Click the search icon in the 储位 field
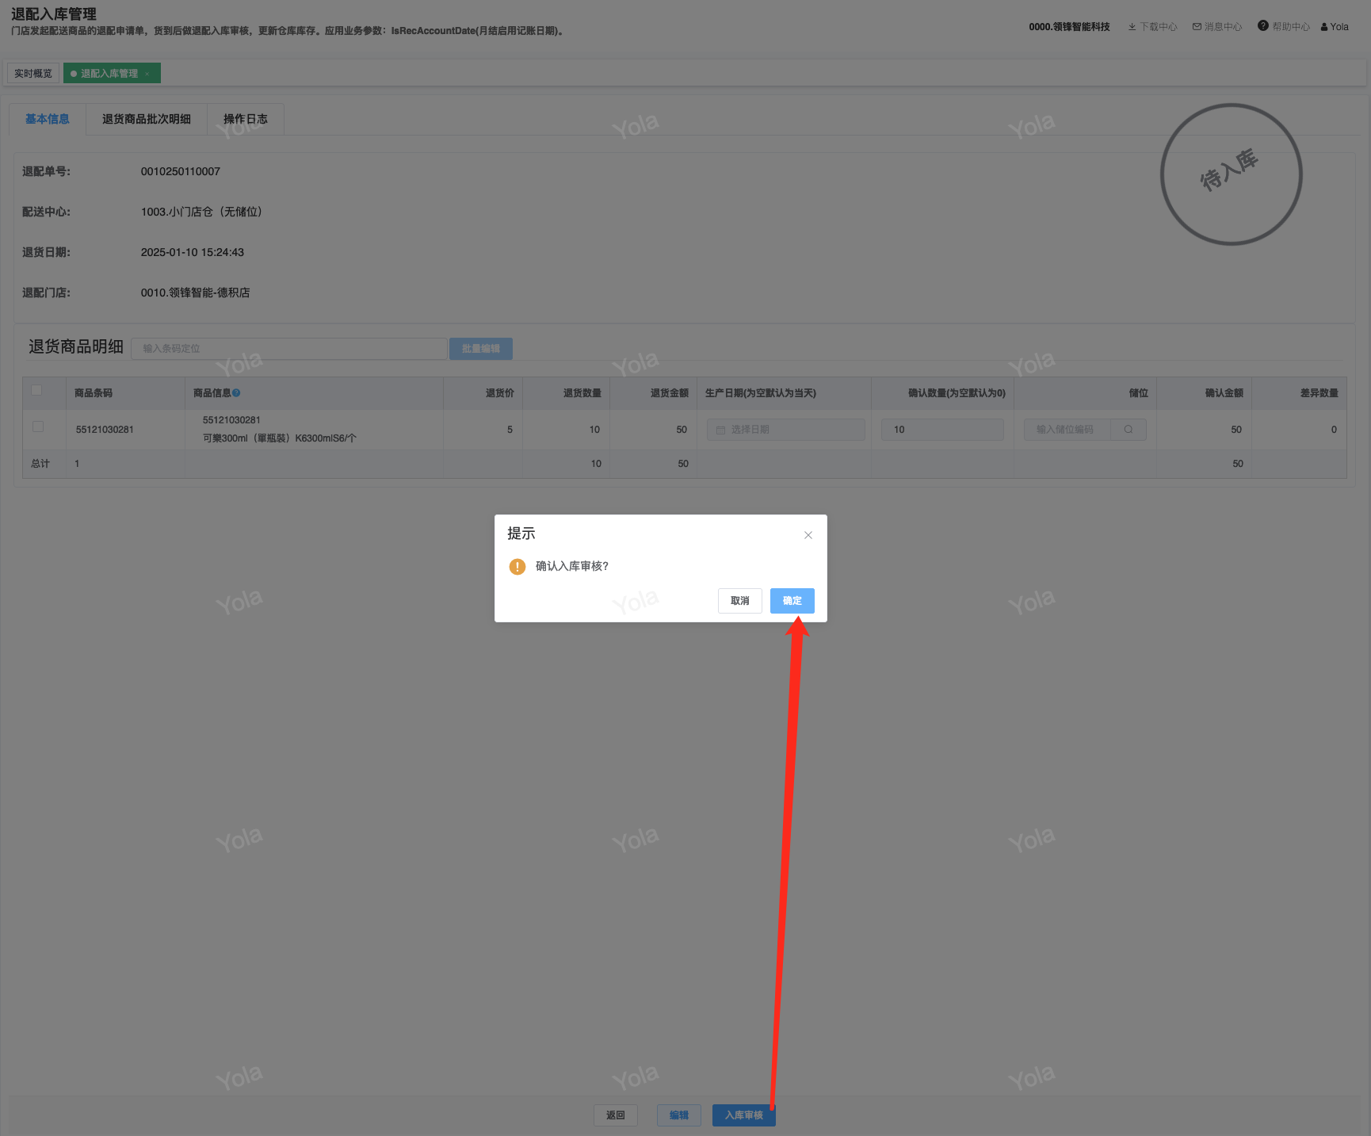The width and height of the screenshot is (1371, 1136). (1128, 430)
